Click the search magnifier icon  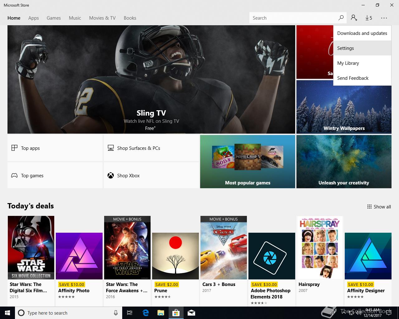pos(341,18)
